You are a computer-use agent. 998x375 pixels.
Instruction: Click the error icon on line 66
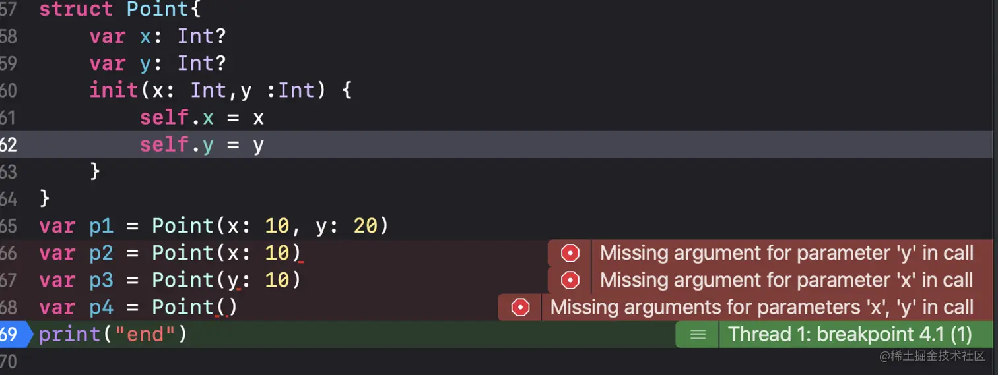(570, 253)
